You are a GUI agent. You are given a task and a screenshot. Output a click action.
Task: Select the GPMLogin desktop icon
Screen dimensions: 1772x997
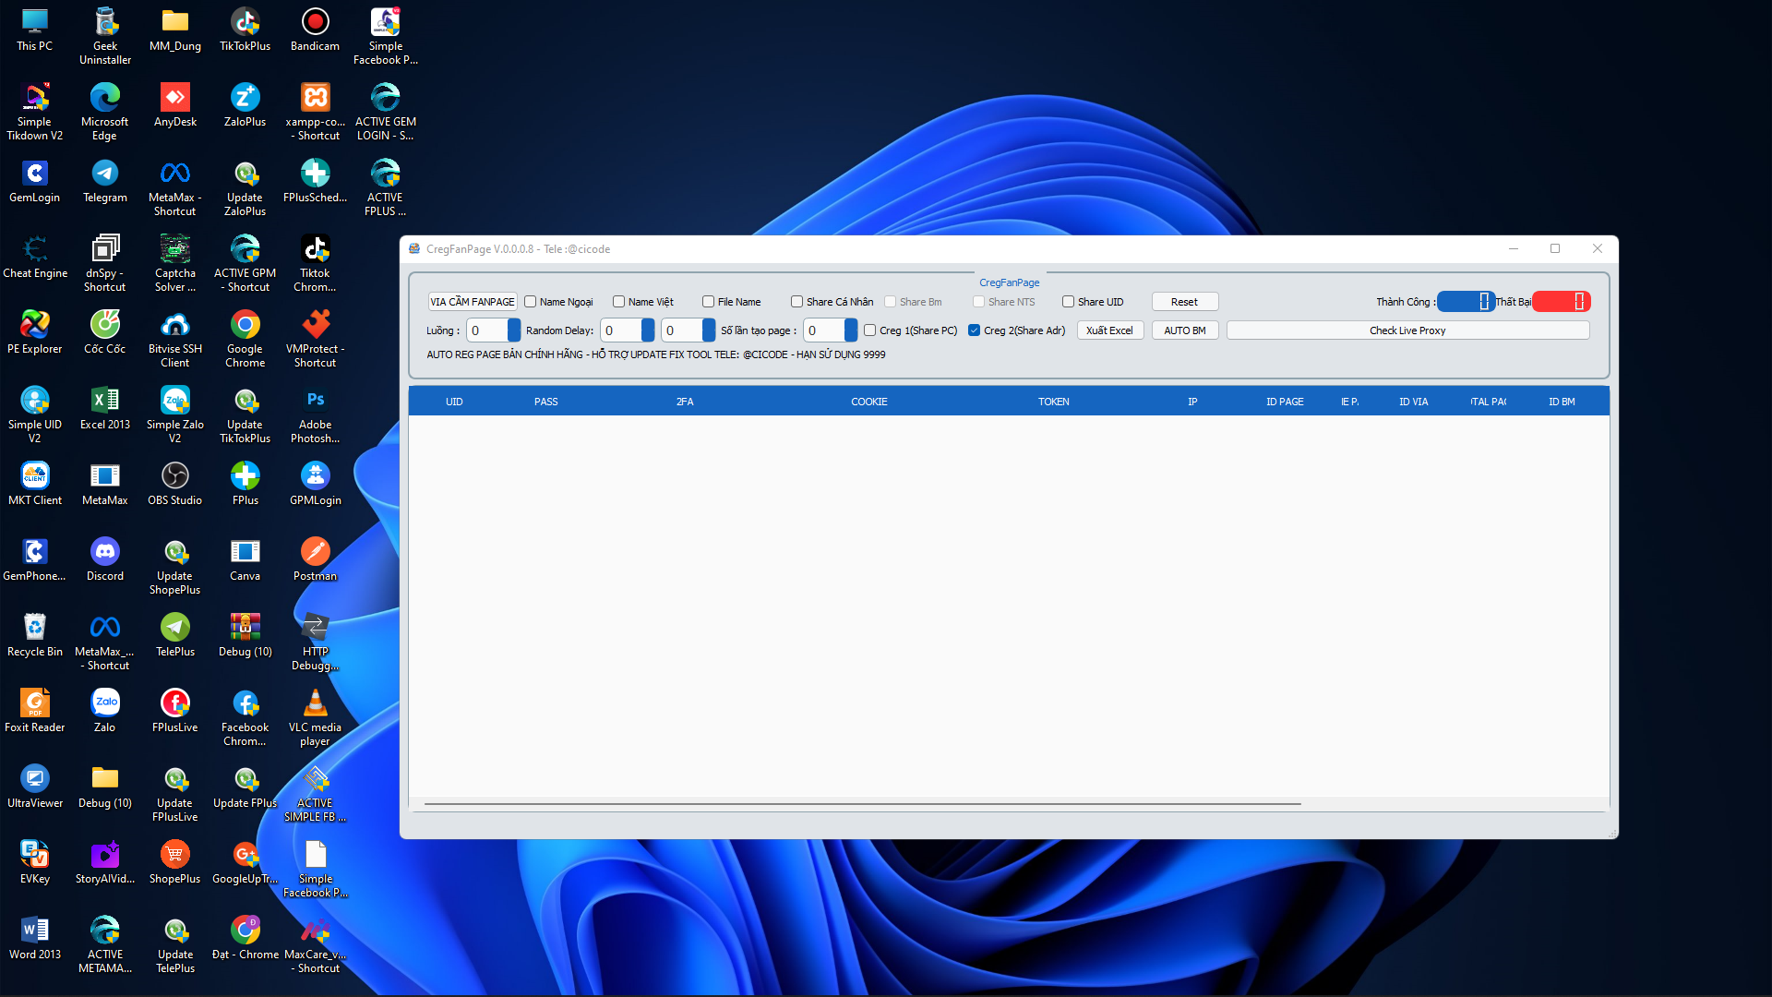pyautogui.click(x=315, y=484)
